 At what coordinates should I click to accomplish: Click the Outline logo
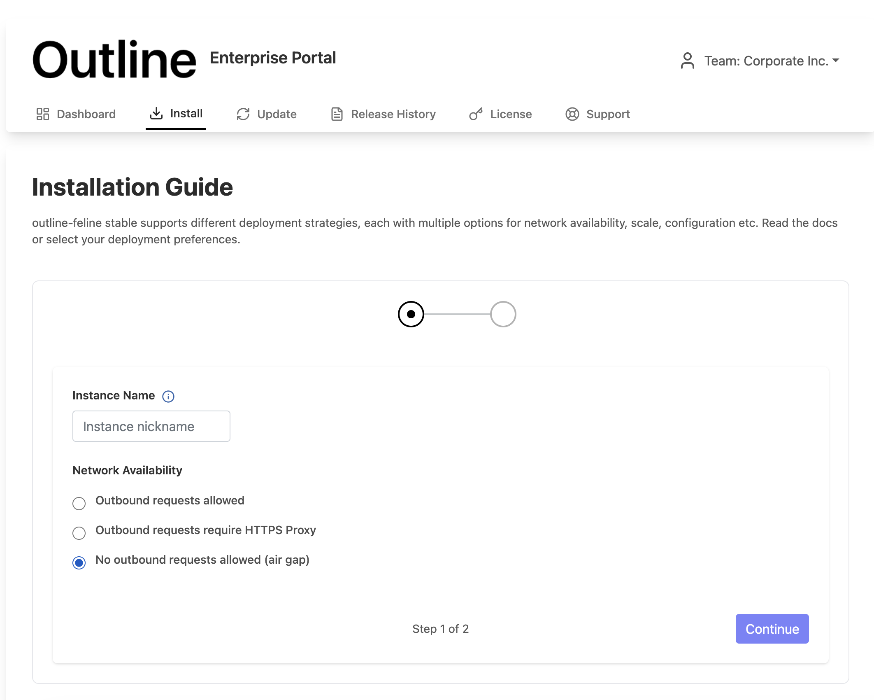point(114,59)
